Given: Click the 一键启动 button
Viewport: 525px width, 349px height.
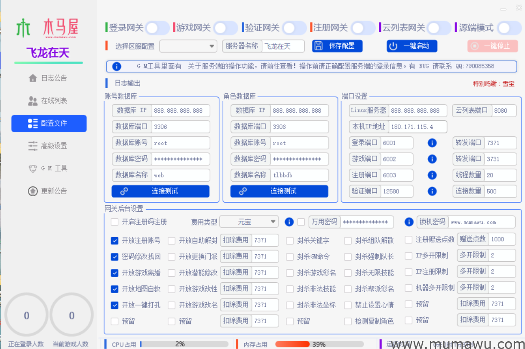Looking at the screenshot, I should (411, 46).
